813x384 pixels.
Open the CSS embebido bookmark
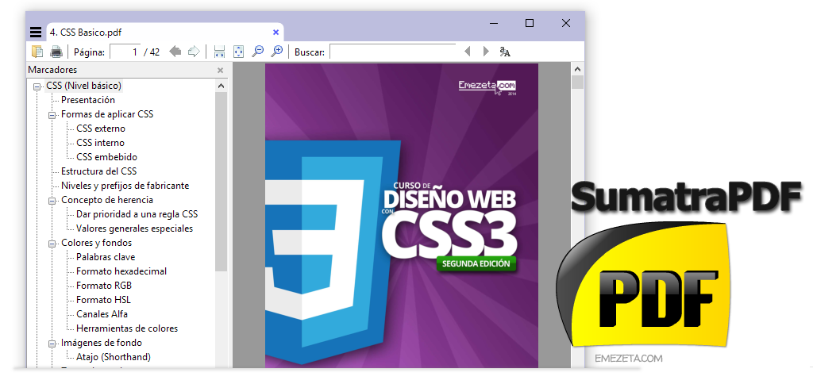pos(107,157)
